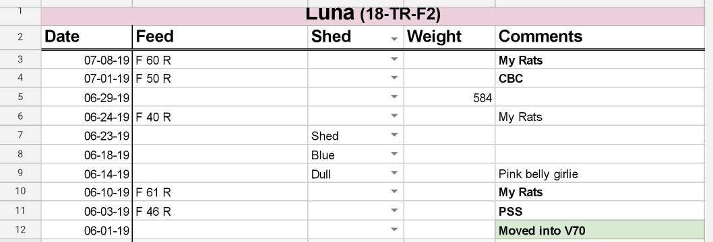Click the Comments header cell
713x242 pixels.
coord(599,37)
